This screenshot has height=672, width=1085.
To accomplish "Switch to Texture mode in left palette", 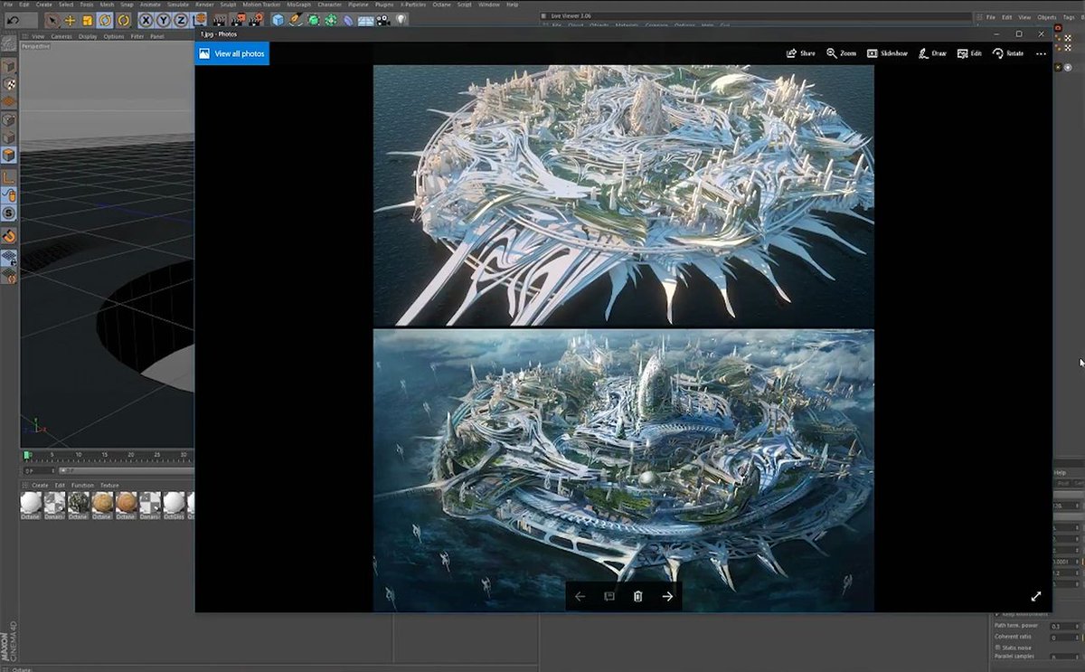I will [9, 84].
